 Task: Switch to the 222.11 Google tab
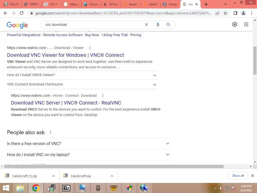pos(51,4)
